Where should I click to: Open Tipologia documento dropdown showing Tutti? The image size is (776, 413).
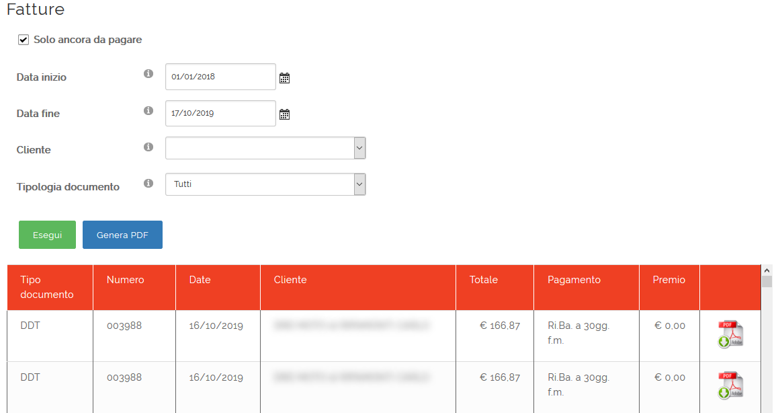point(265,184)
